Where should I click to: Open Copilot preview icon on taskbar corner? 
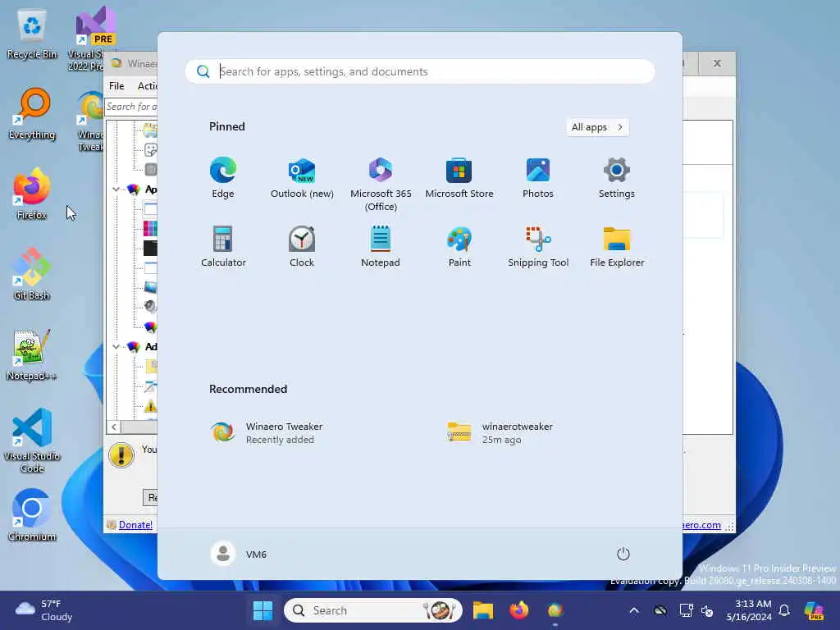click(x=814, y=610)
